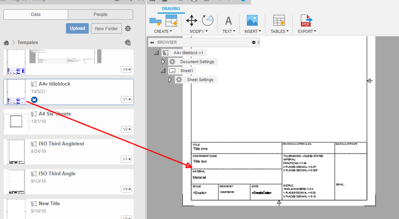
Task: Click the Upload button
Action: 77,28
